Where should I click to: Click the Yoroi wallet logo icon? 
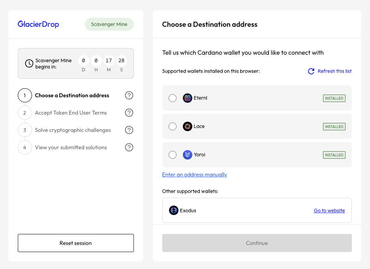pyautogui.click(x=188, y=155)
